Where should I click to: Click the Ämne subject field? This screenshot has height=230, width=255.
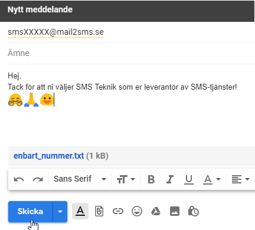131,53
